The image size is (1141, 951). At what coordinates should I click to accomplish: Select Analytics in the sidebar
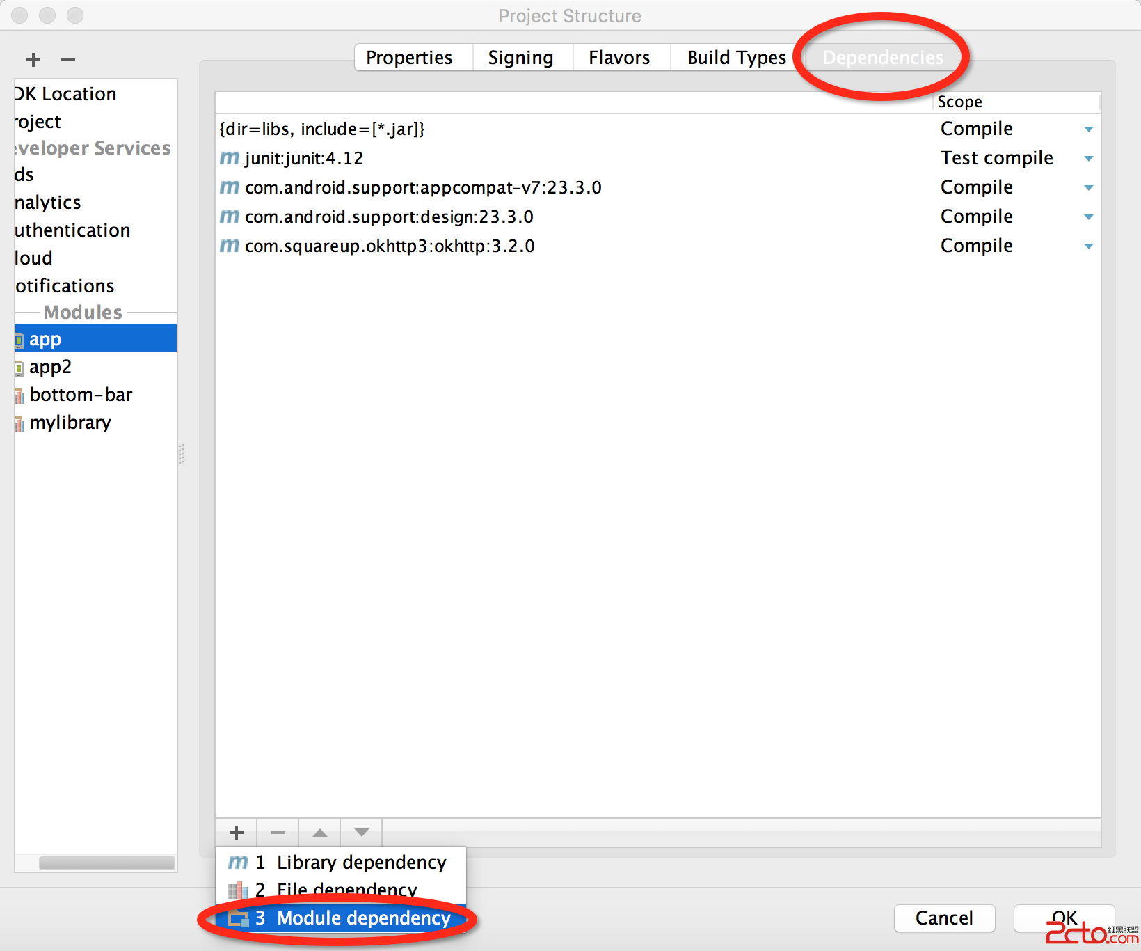point(96,203)
